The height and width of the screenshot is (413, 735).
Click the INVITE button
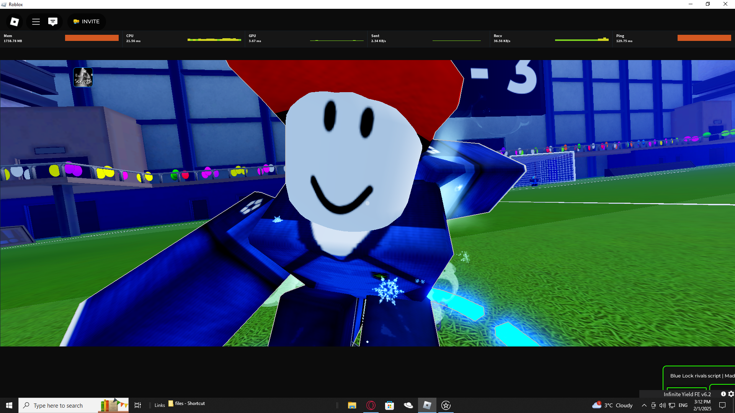tap(87, 22)
